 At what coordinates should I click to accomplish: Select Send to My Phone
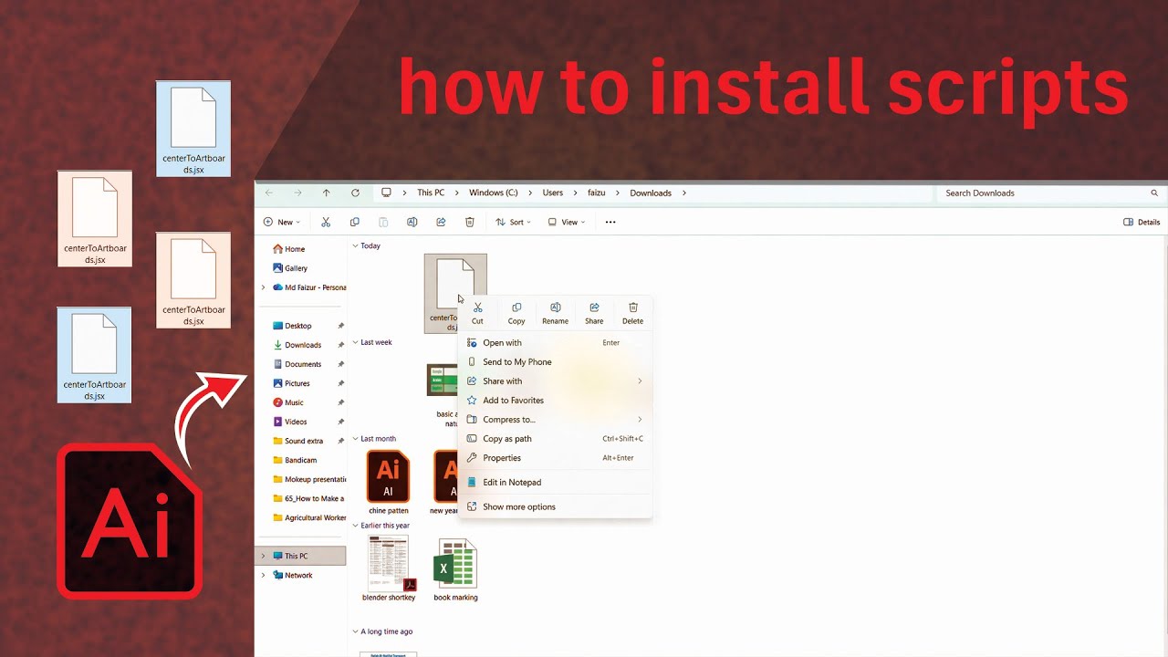[555, 362]
